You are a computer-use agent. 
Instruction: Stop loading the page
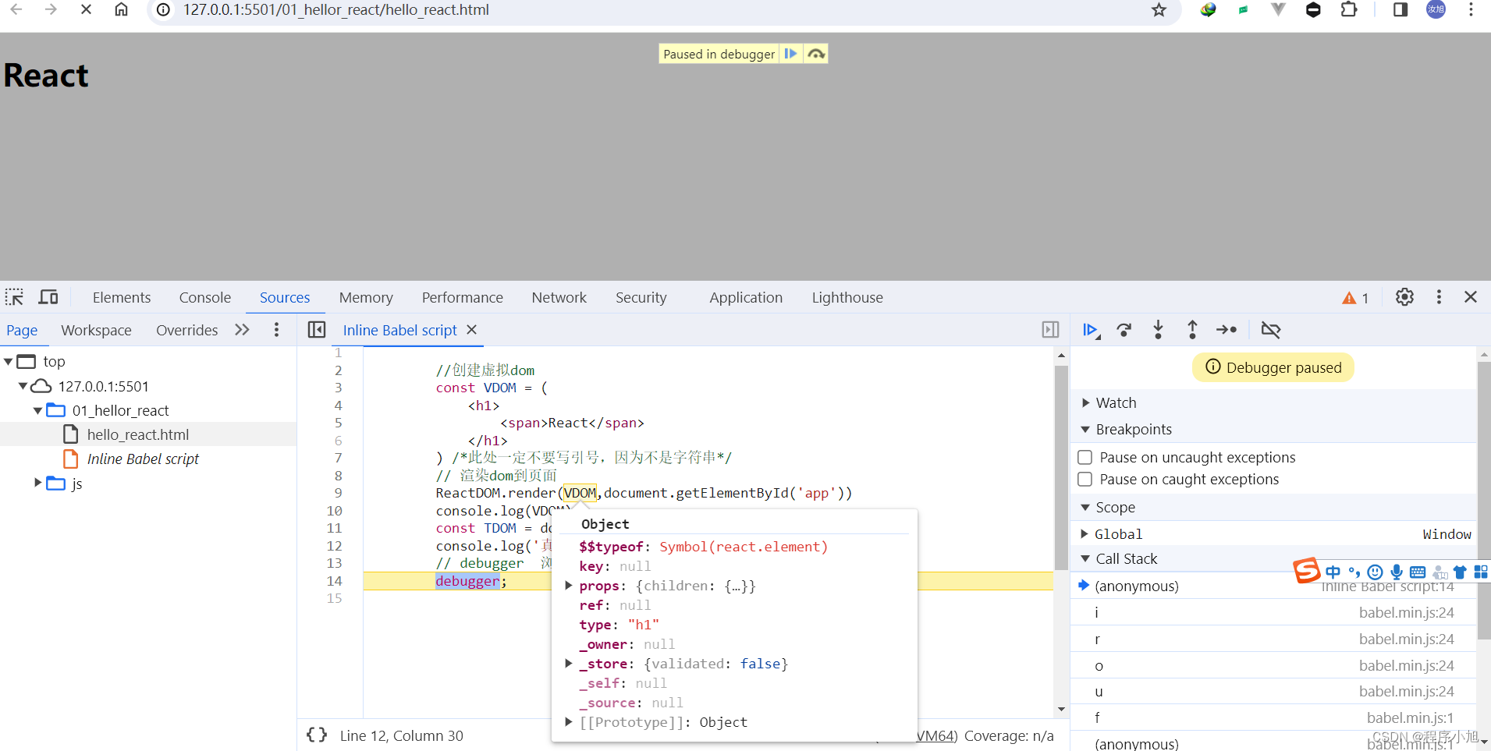point(86,9)
